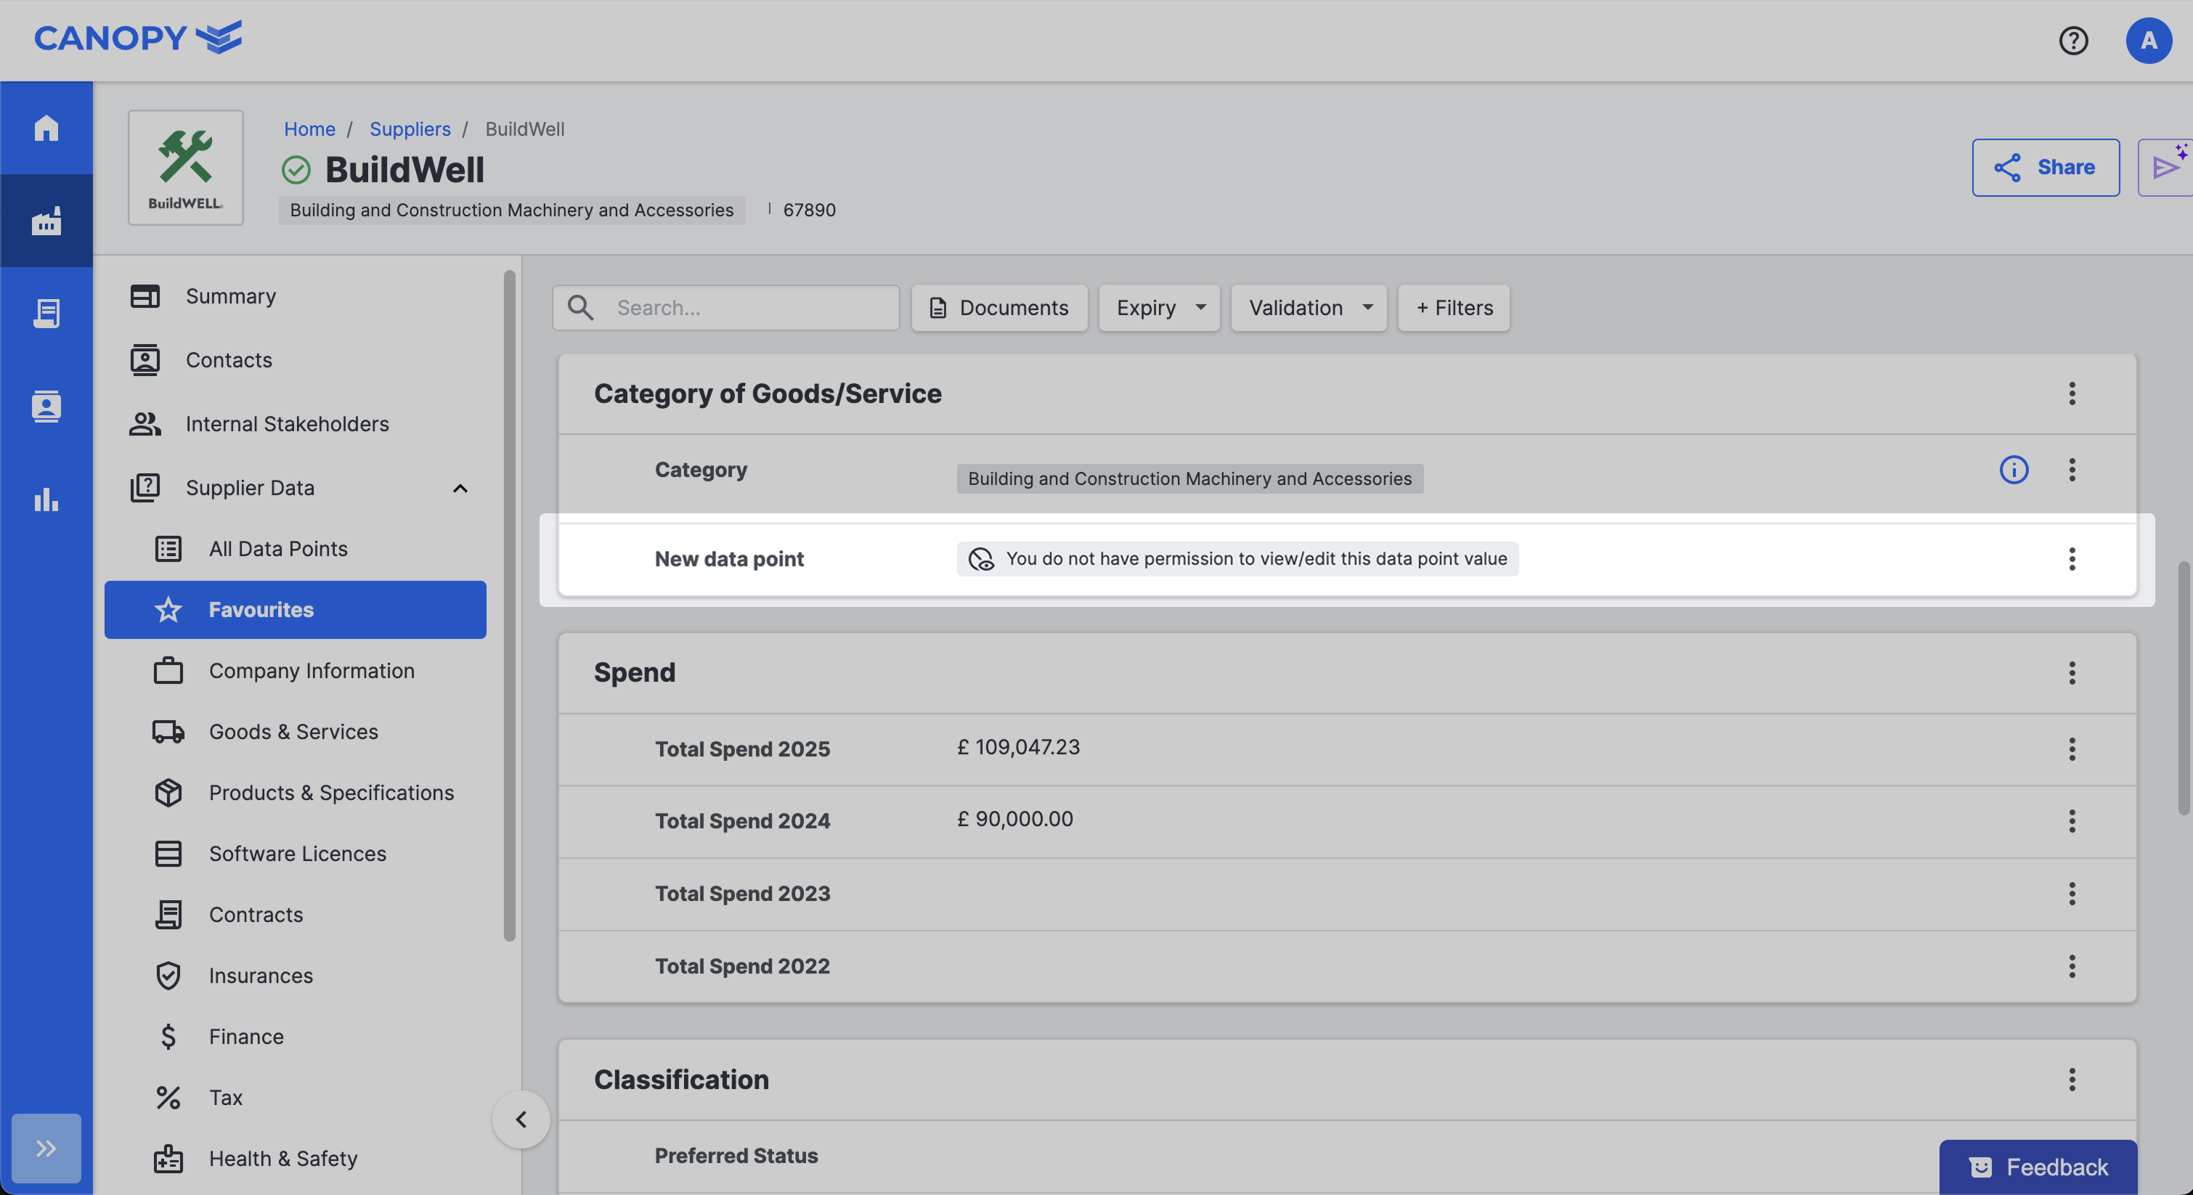Open the user avatar A menu
Viewport: 2193px width, 1195px height.
(x=2148, y=40)
